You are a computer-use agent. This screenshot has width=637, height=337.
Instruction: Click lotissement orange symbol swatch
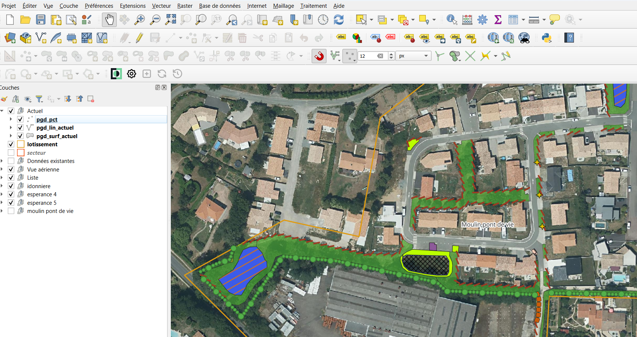[x=21, y=144]
